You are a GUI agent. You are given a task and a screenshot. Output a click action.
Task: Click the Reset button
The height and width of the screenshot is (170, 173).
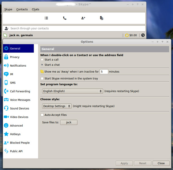pos(143,163)
